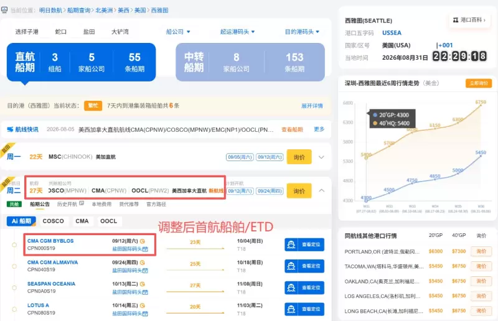498x321 pixels.
Task: Select the 蛇口 sub-port
Action: click(x=60, y=32)
